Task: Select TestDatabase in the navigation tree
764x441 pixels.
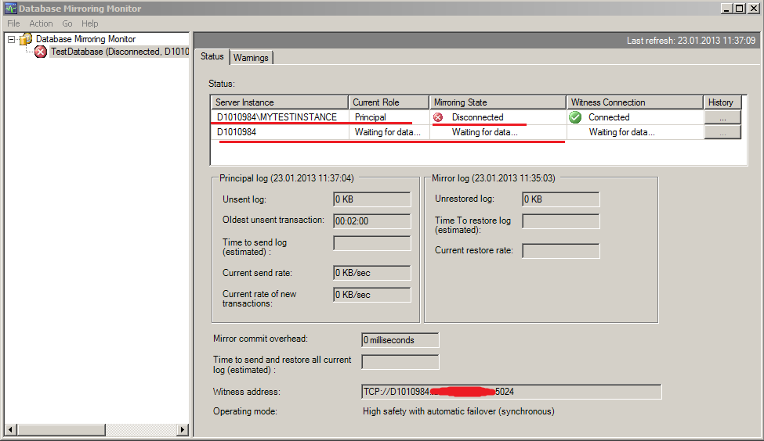Action: pos(119,52)
